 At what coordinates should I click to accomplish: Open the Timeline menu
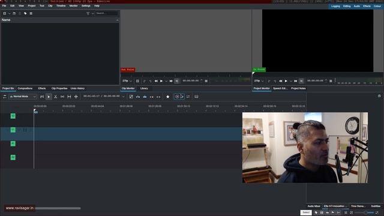[x=61, y=6]
